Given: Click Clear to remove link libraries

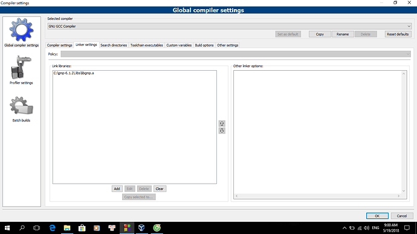Looking at the screenshot, I should (160, 189).
